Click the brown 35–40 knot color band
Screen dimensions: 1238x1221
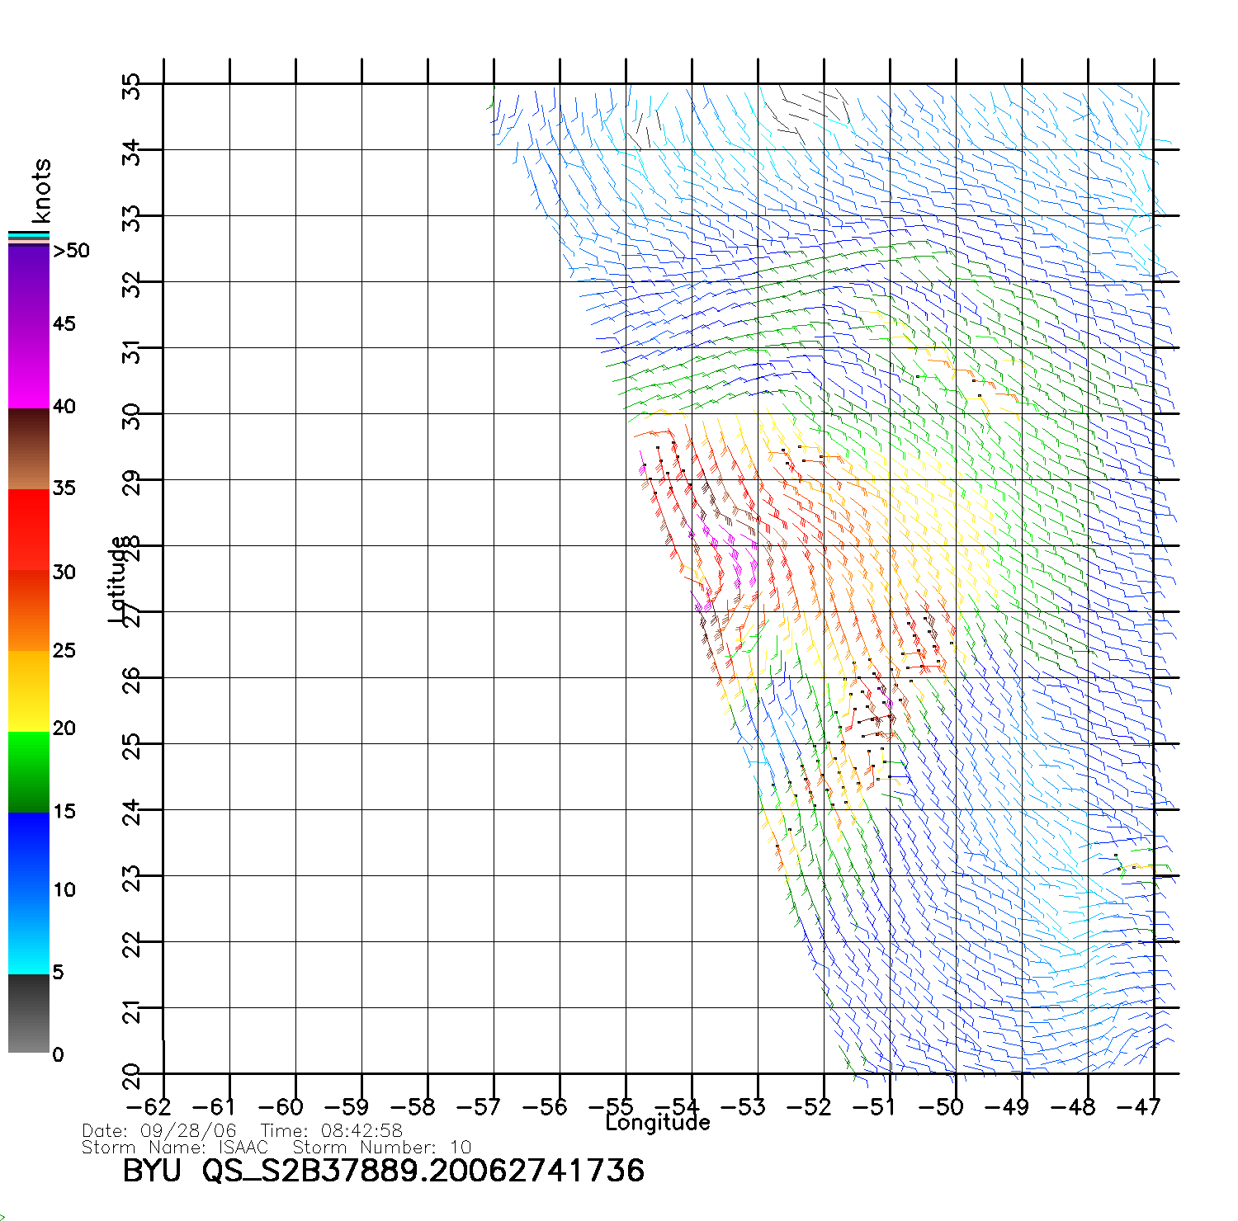pyautogui.click(x=29, y=449)
